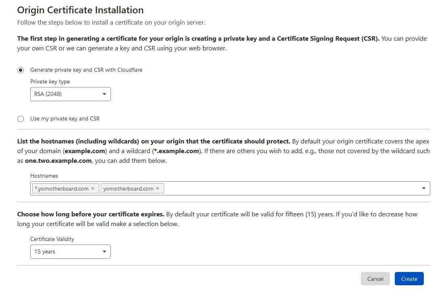Click the bold *.example.com wildcard text

pos(177,151)
